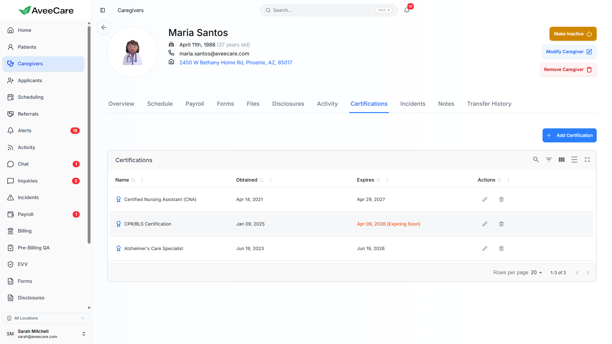Show/hide columns icon in table
The width and height of the screenshot is (612, 344).
click(562, 160)
